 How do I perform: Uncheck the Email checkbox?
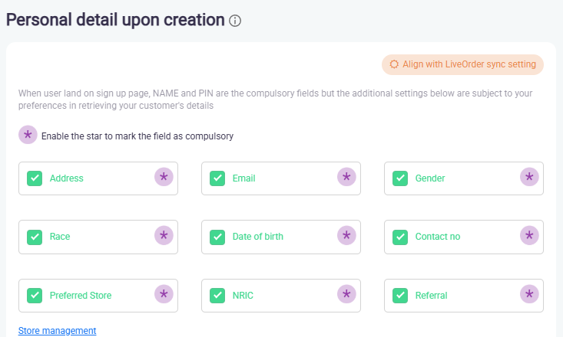[217, 178]
